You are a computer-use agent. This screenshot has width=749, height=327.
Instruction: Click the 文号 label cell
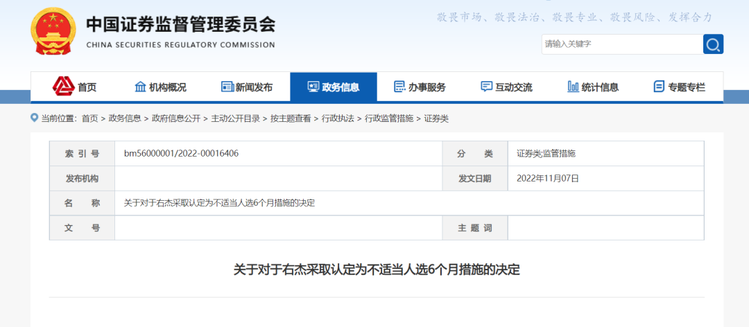tap(82, 228)
